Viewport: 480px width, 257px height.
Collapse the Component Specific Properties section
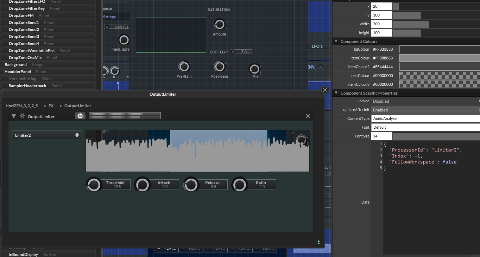(x=336, y=93)
